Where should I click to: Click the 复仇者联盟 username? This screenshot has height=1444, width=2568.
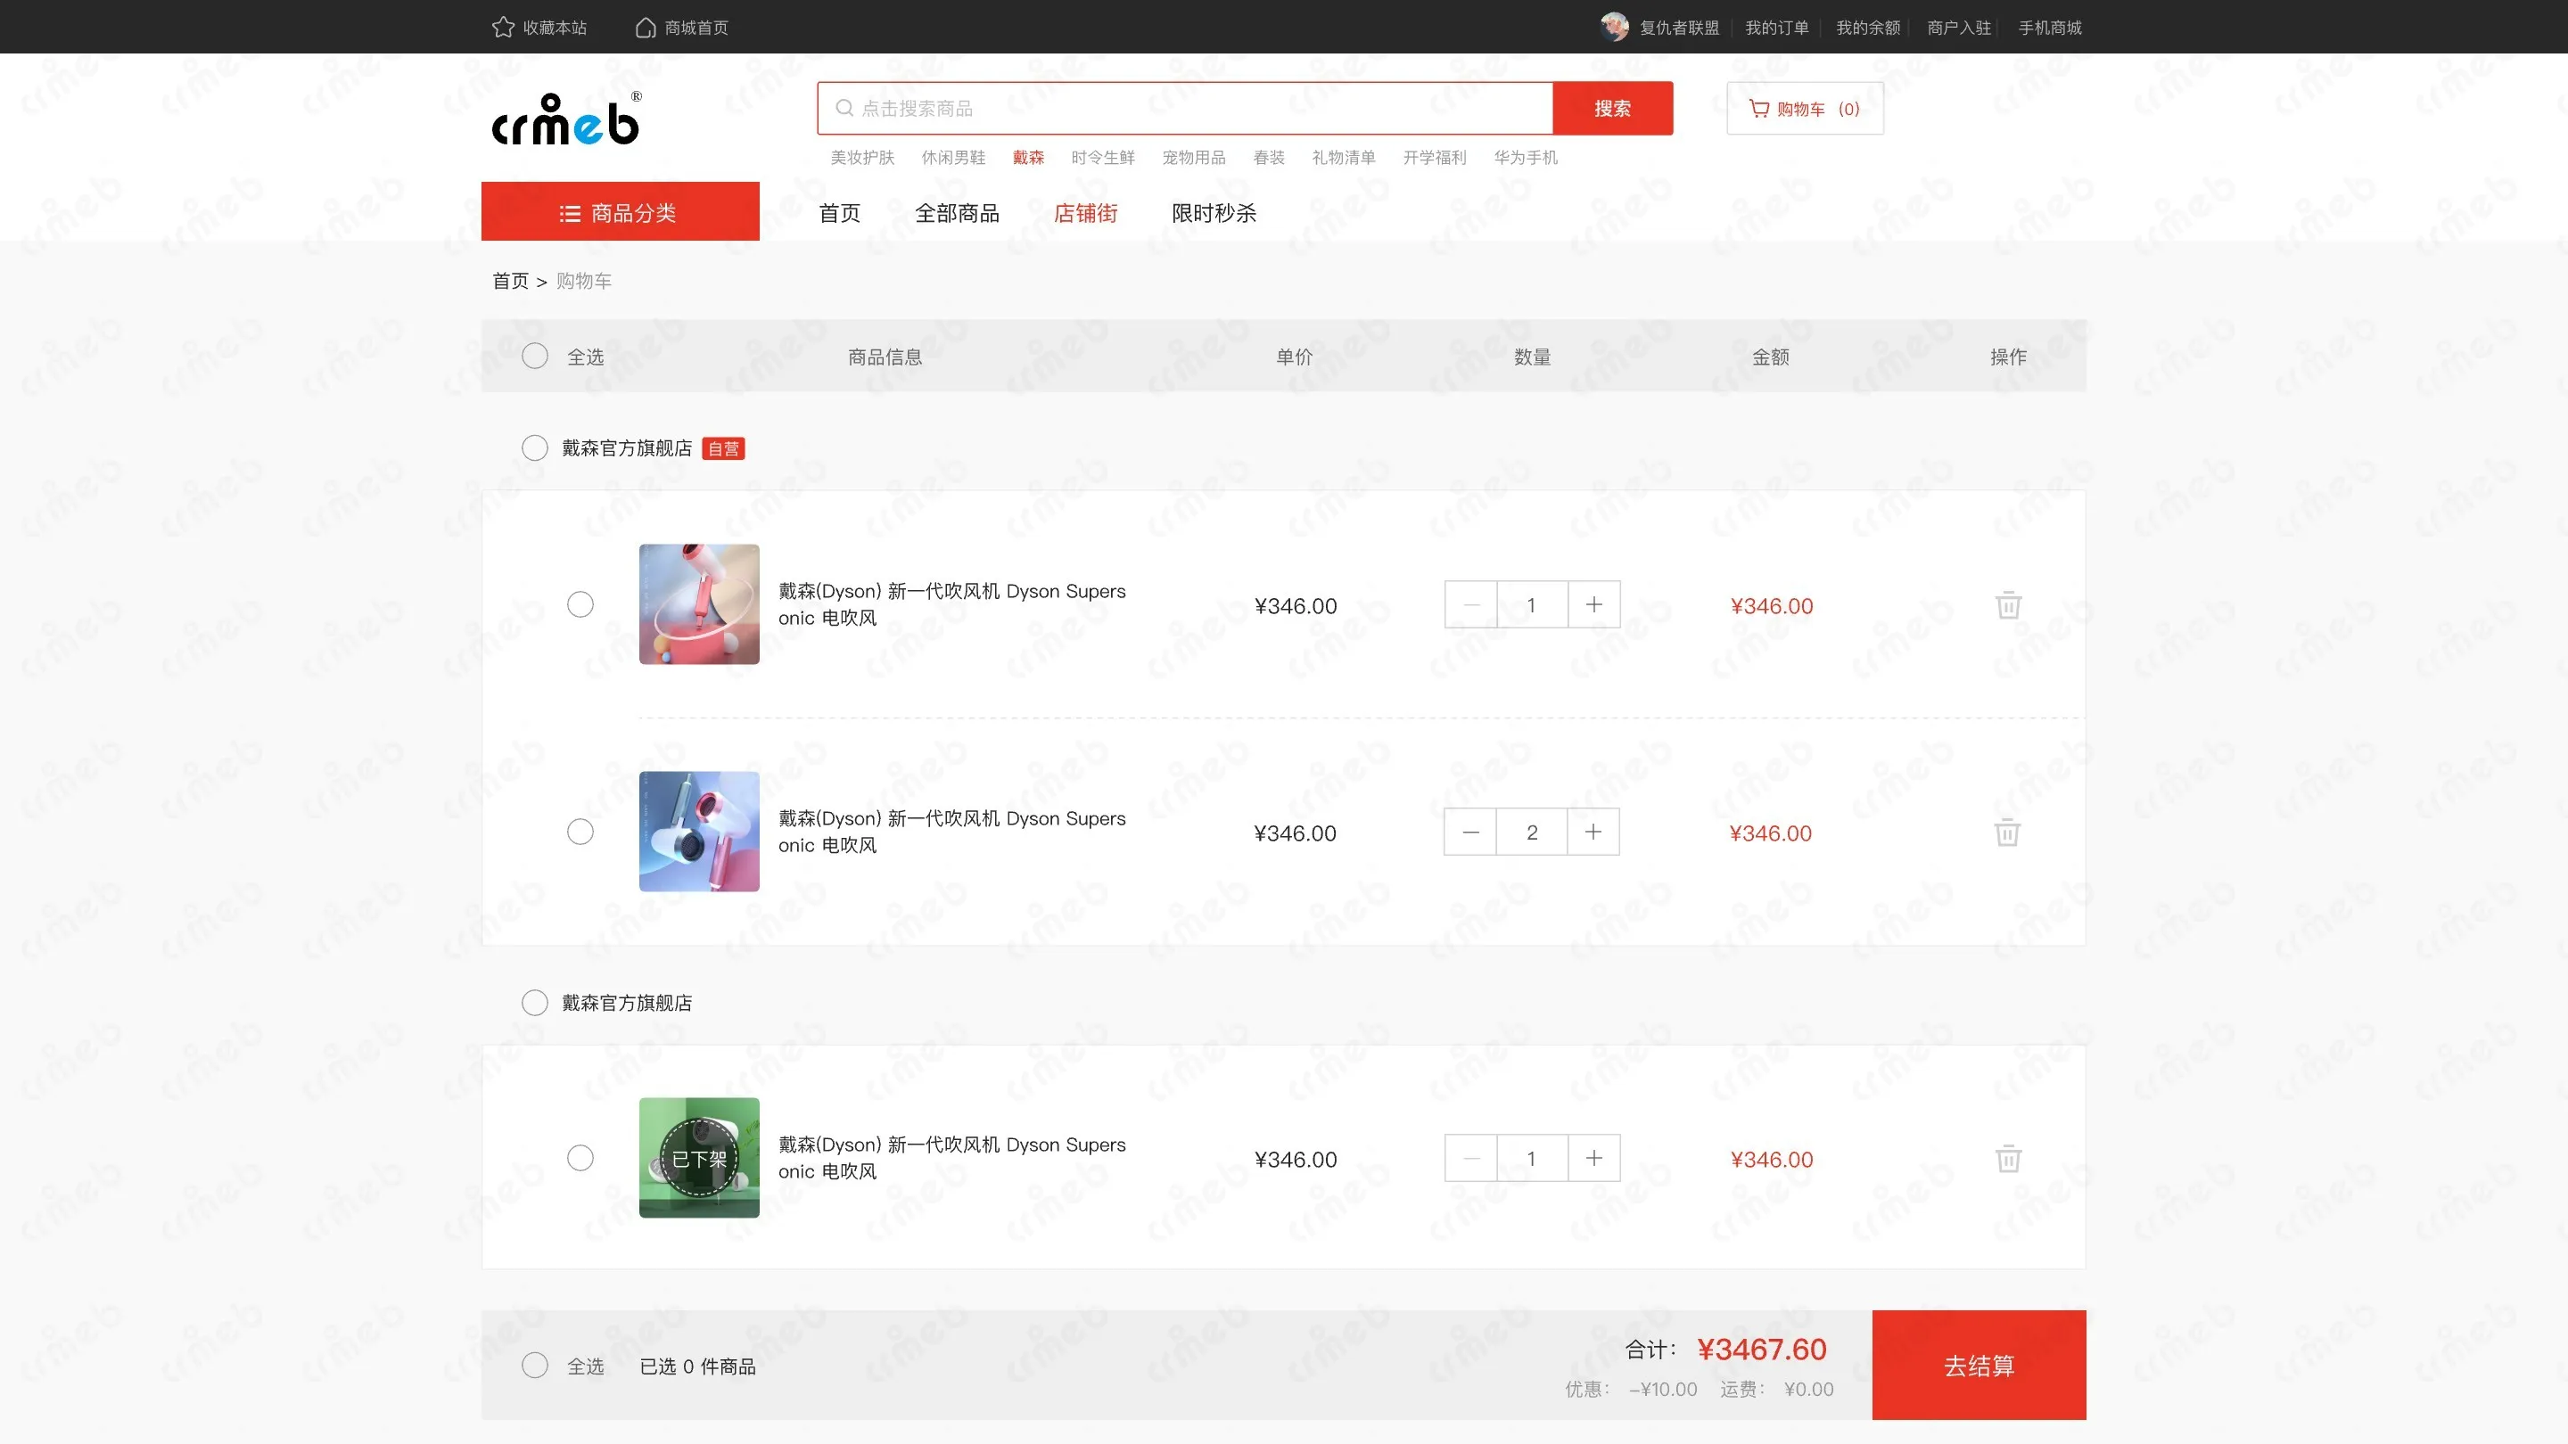[x=1680, y=28]
